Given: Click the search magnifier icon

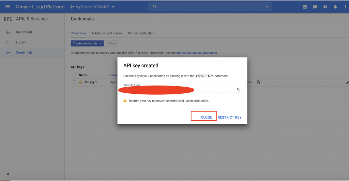Looking at the screenshot, I should pos(155,7).
